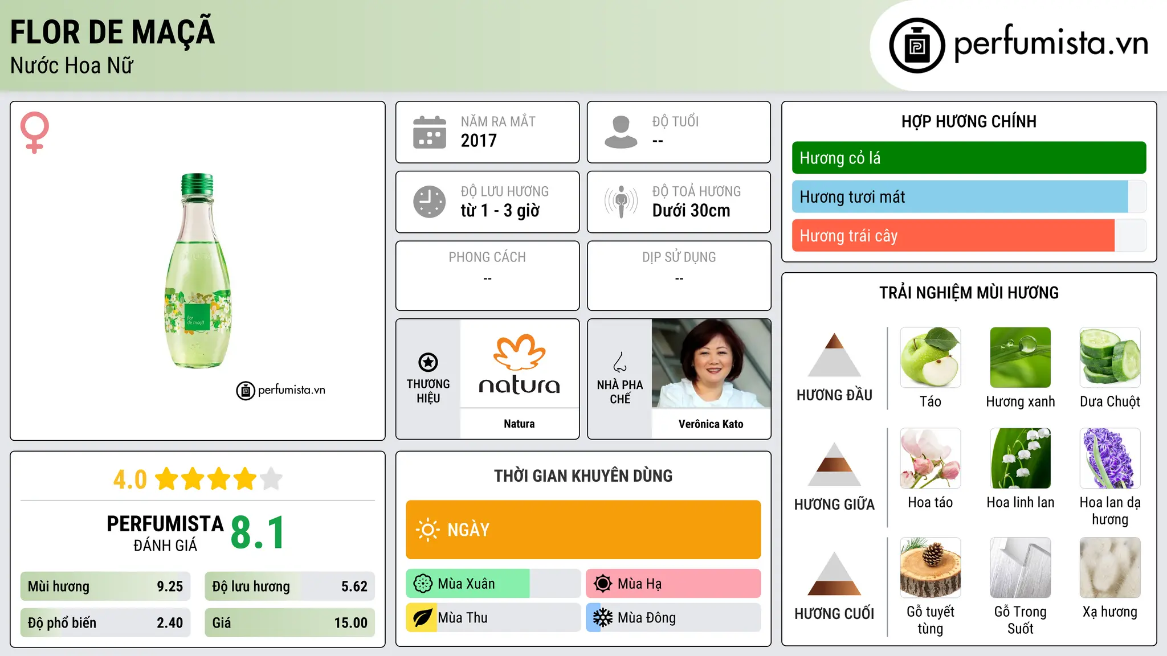Click the Natura brand logo
1167x656 pixels.
click(519, 364)
